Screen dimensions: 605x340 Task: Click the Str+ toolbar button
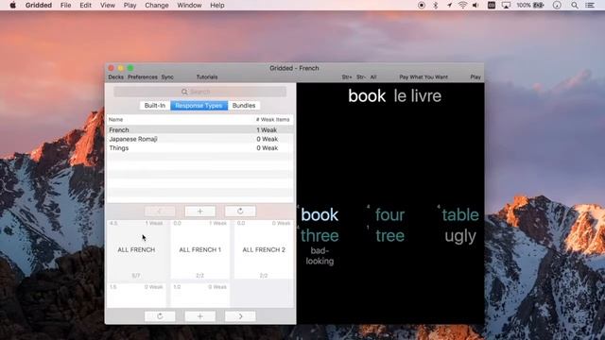(347, 77)
